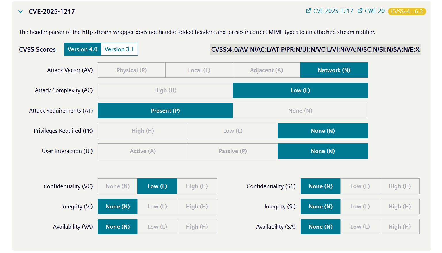442x253 pixels.
Task: Select Local (L) attack vector
Action: tap(199, 70)
